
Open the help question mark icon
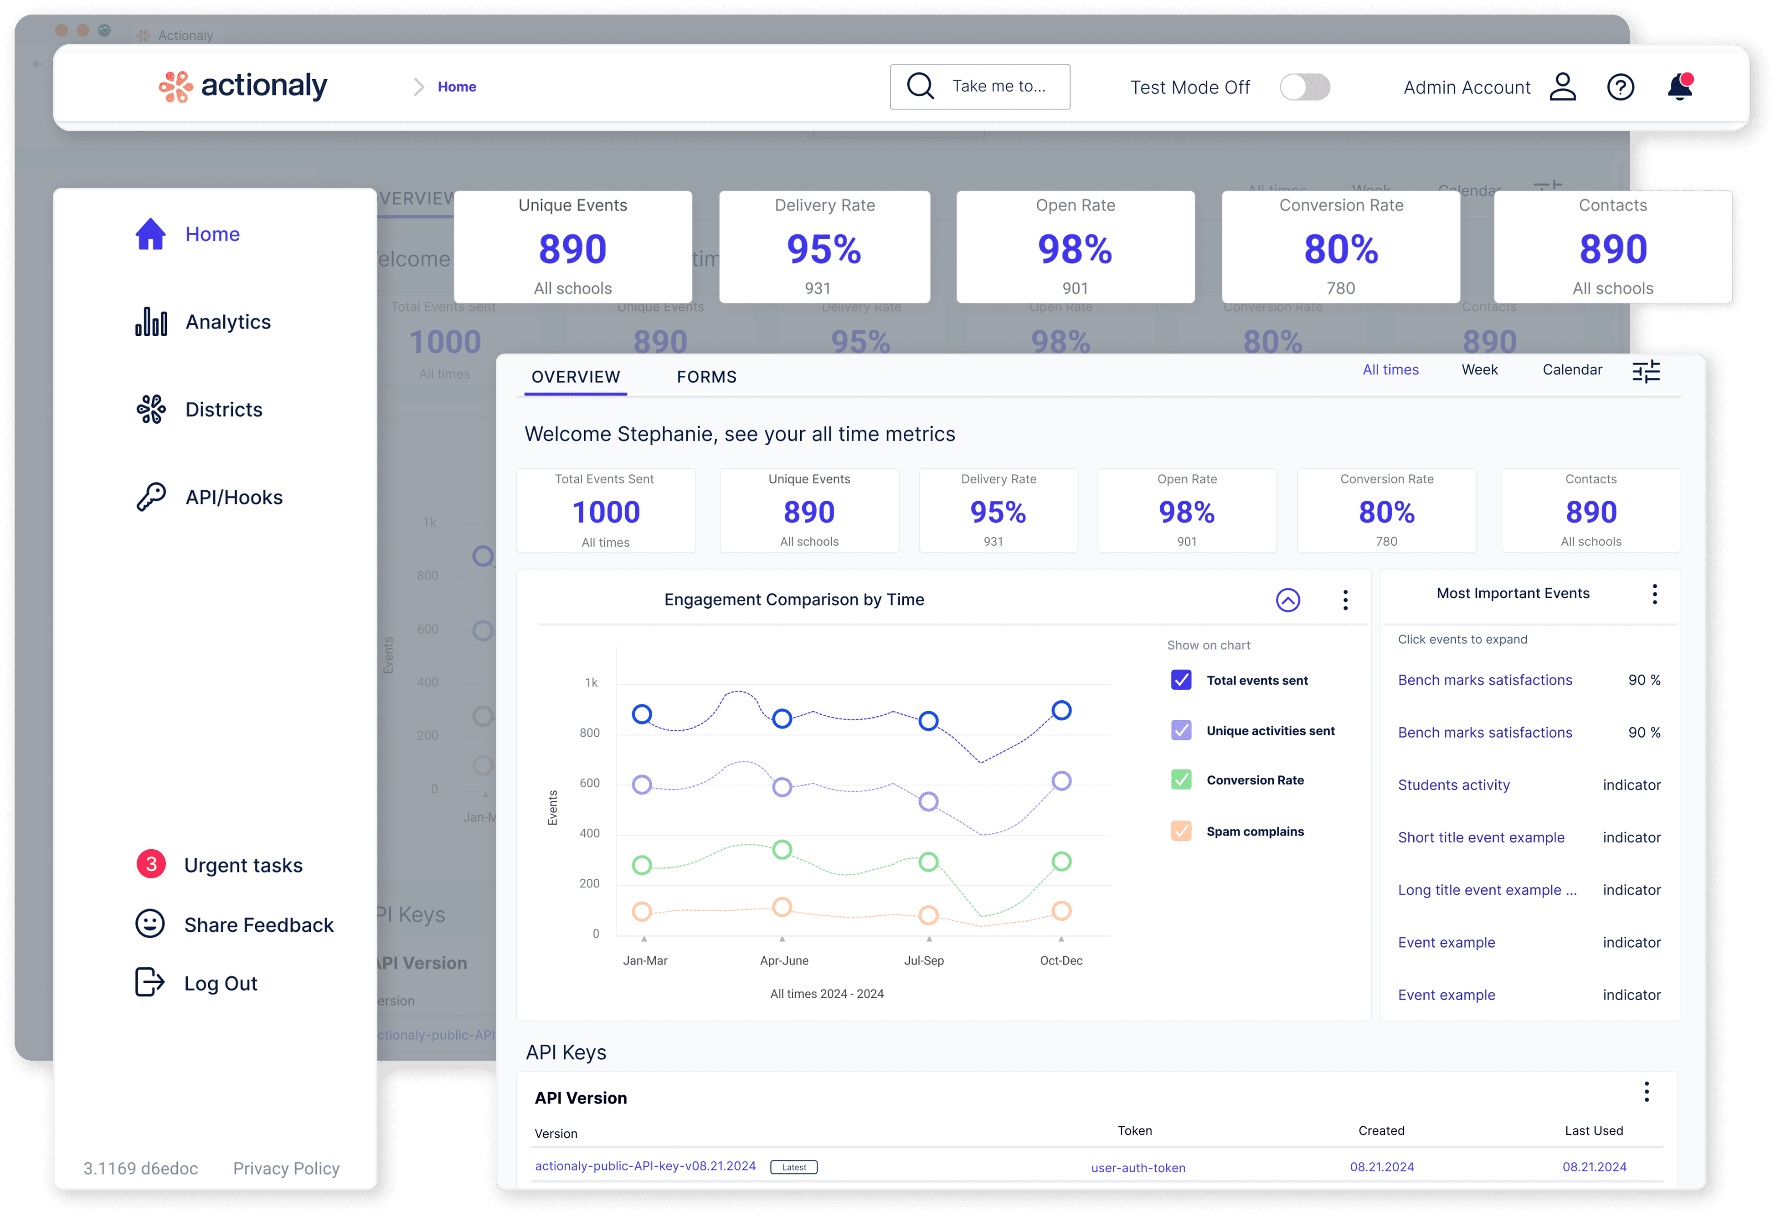click(1621, 86)
